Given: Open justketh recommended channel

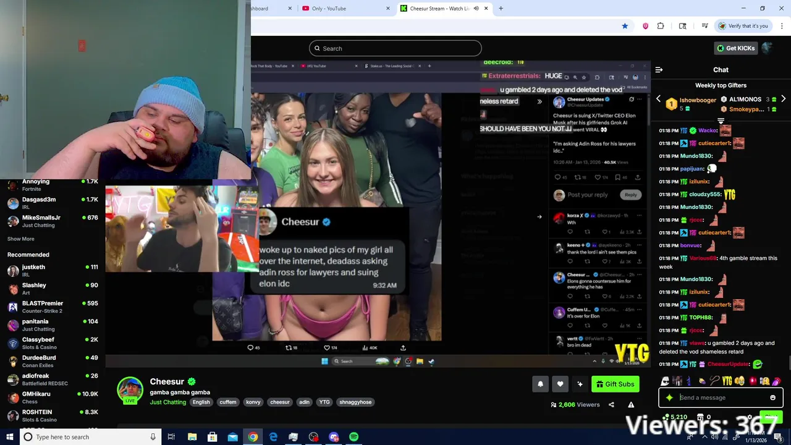Looking at the screenshot, I should point(53,271).
